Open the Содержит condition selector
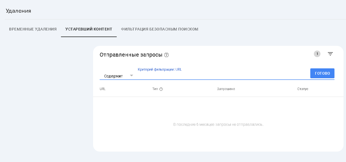Screen dimensions: 346x162 [x=113, y=76]
